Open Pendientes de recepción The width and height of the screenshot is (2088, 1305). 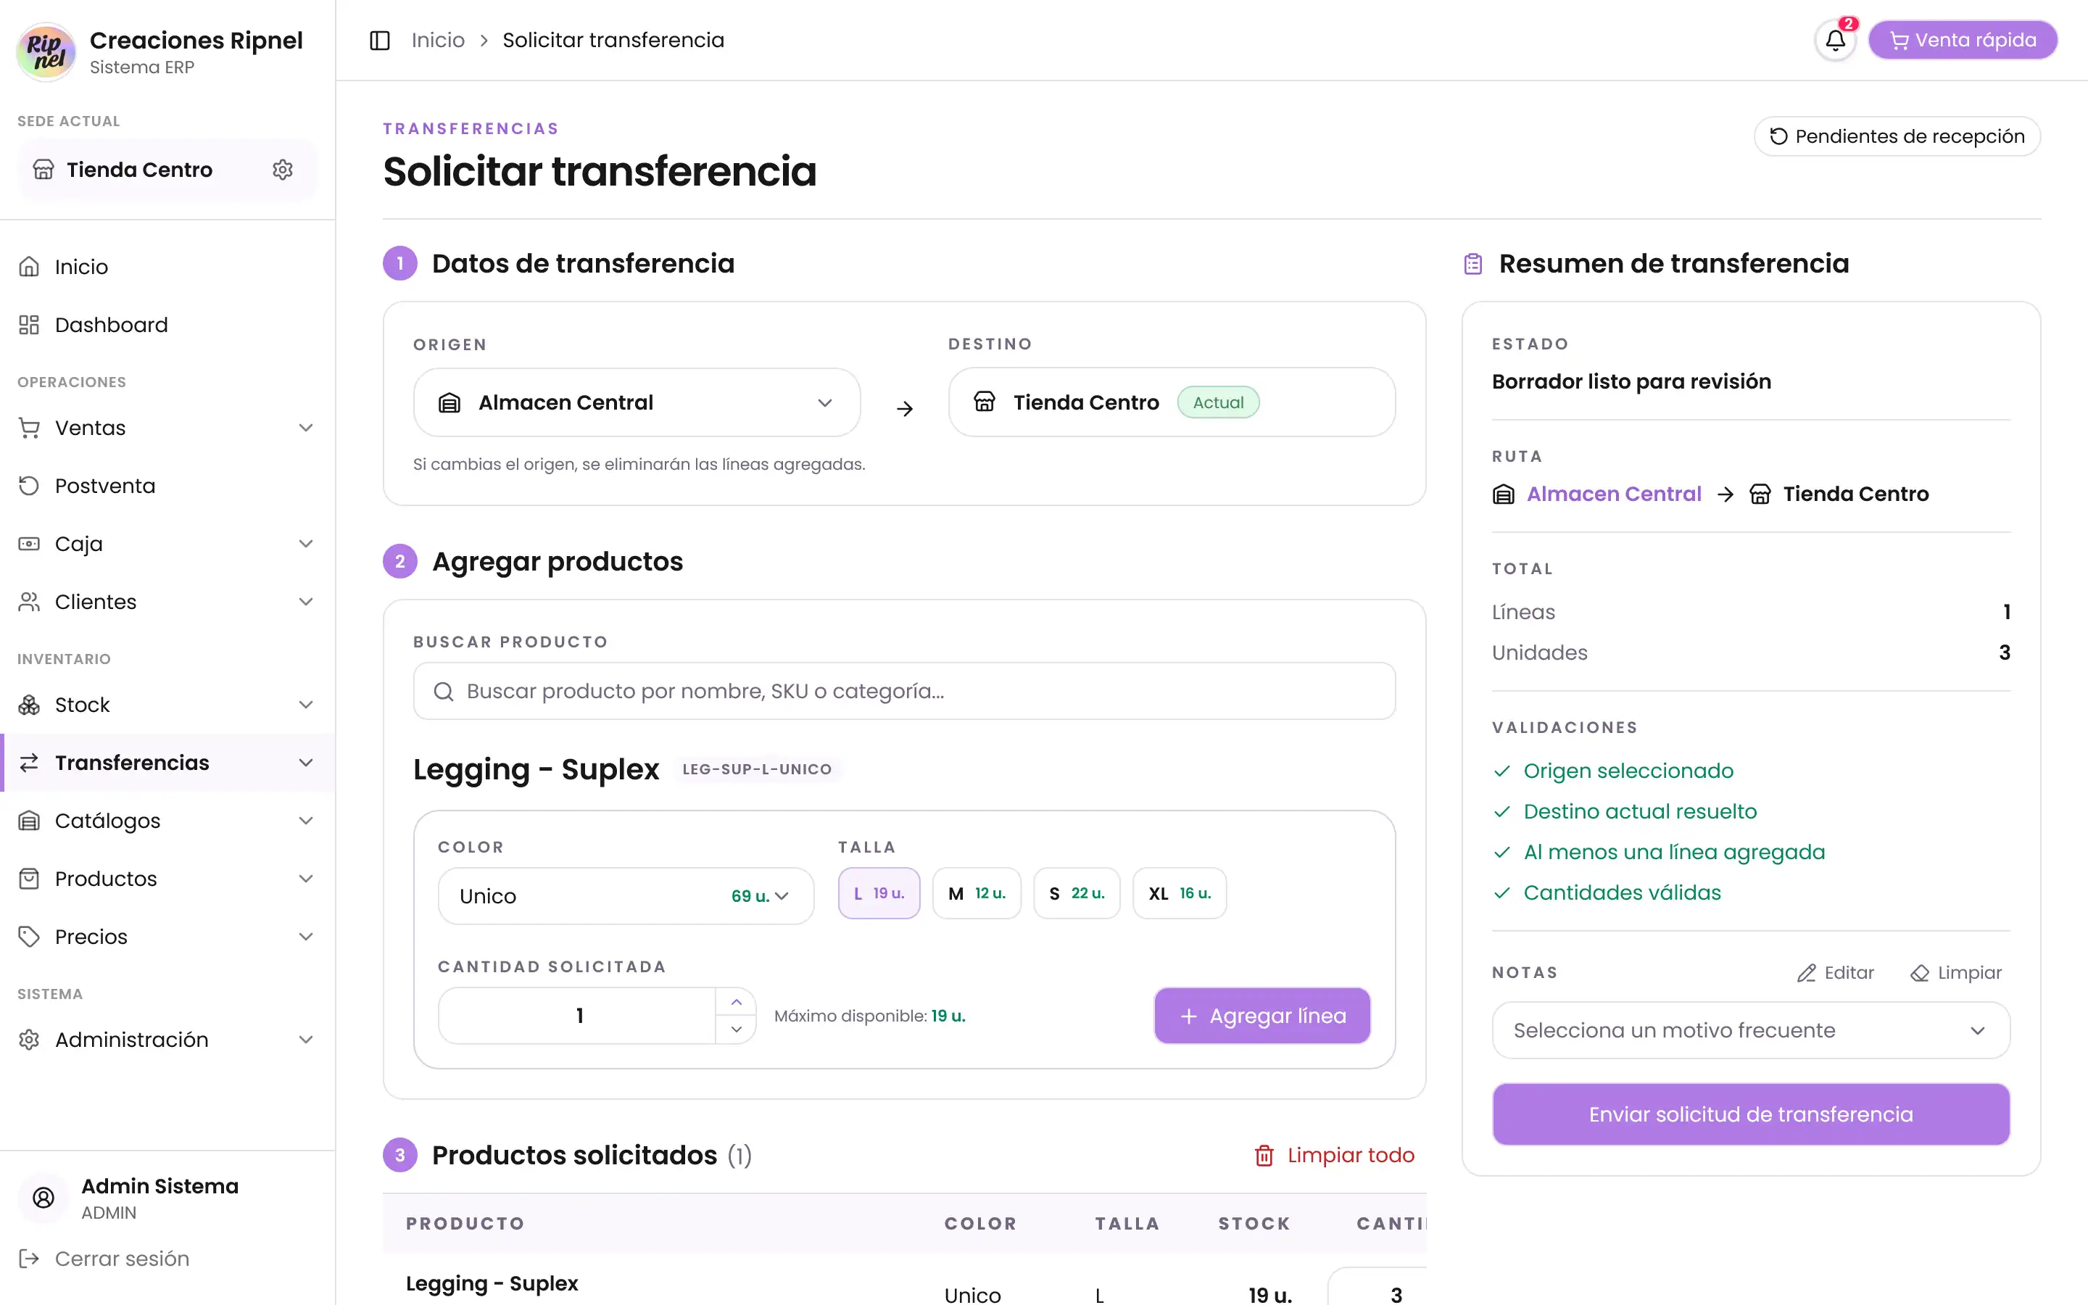tap(1897, 136)
